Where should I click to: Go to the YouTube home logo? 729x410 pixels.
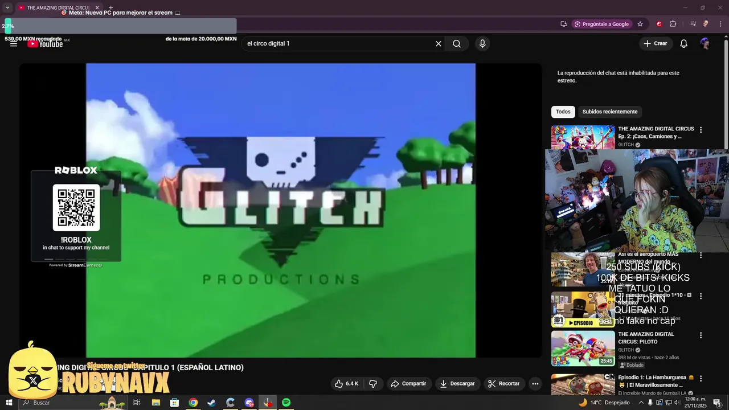pos(45,44)
